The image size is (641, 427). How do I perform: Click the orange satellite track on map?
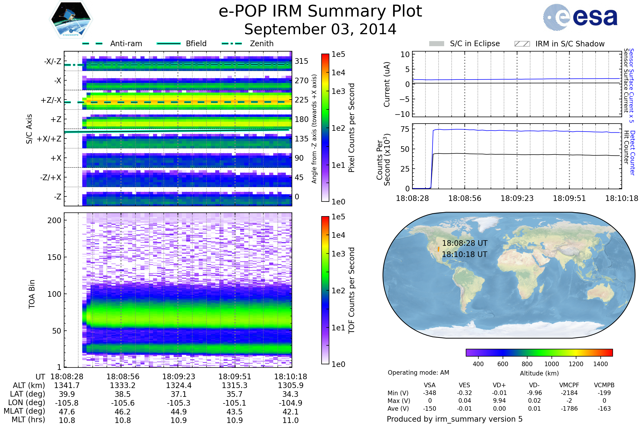(x=438, y=249)
